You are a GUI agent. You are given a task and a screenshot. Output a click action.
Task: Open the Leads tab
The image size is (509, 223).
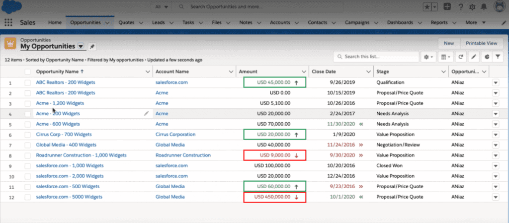coord(159,23)
